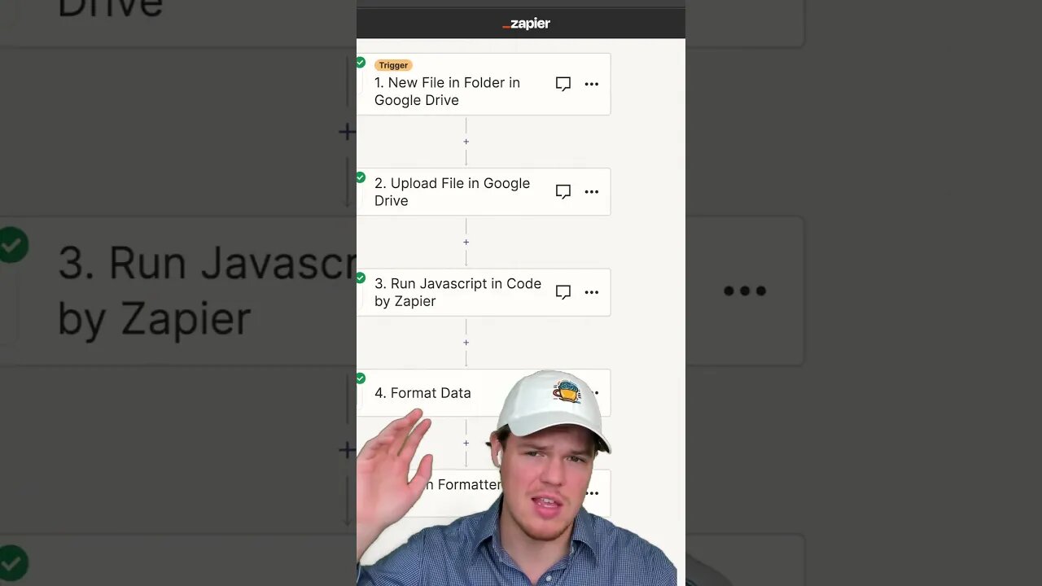Open comments on Upload File in Google Drive step

point(563,192)
